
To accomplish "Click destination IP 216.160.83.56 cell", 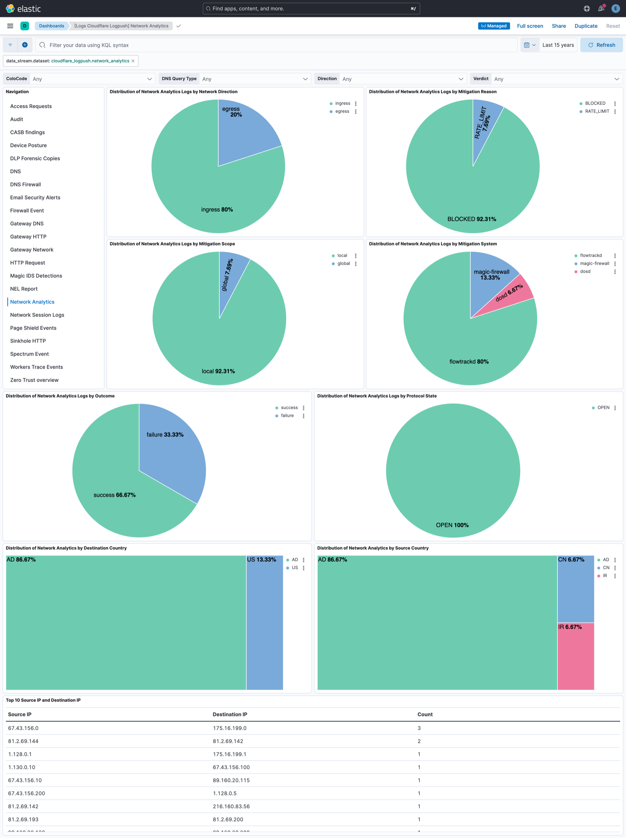I will tap(231, 806).
